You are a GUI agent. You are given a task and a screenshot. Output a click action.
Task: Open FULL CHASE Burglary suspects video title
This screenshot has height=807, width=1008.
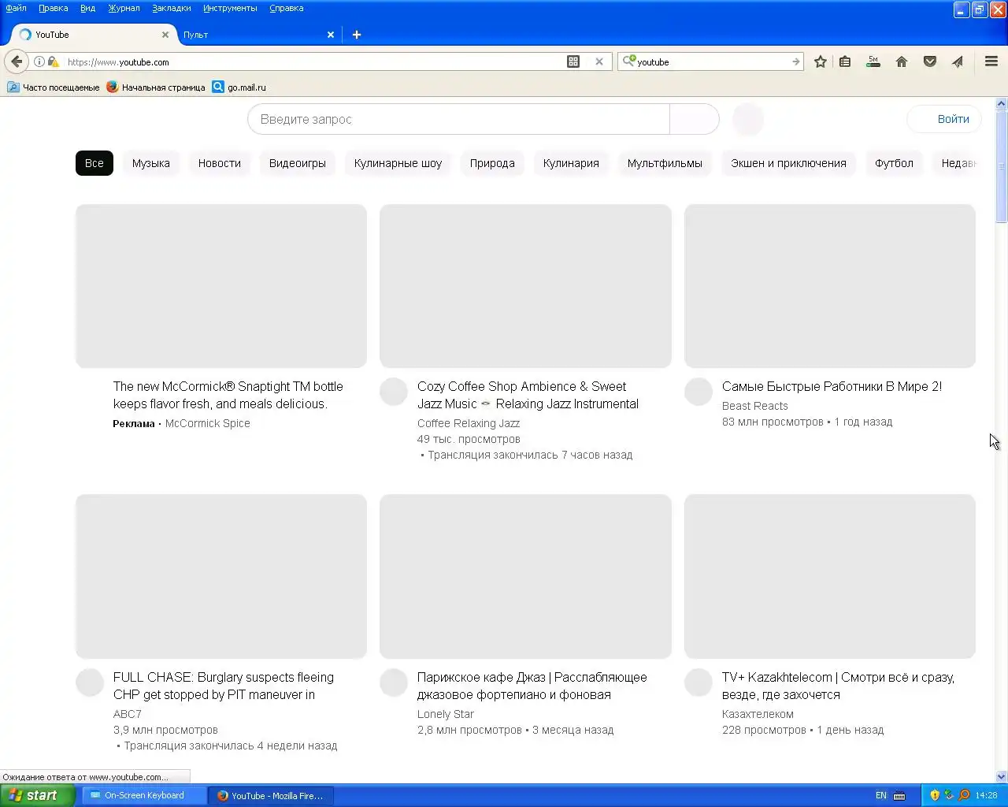click(224, 686)
